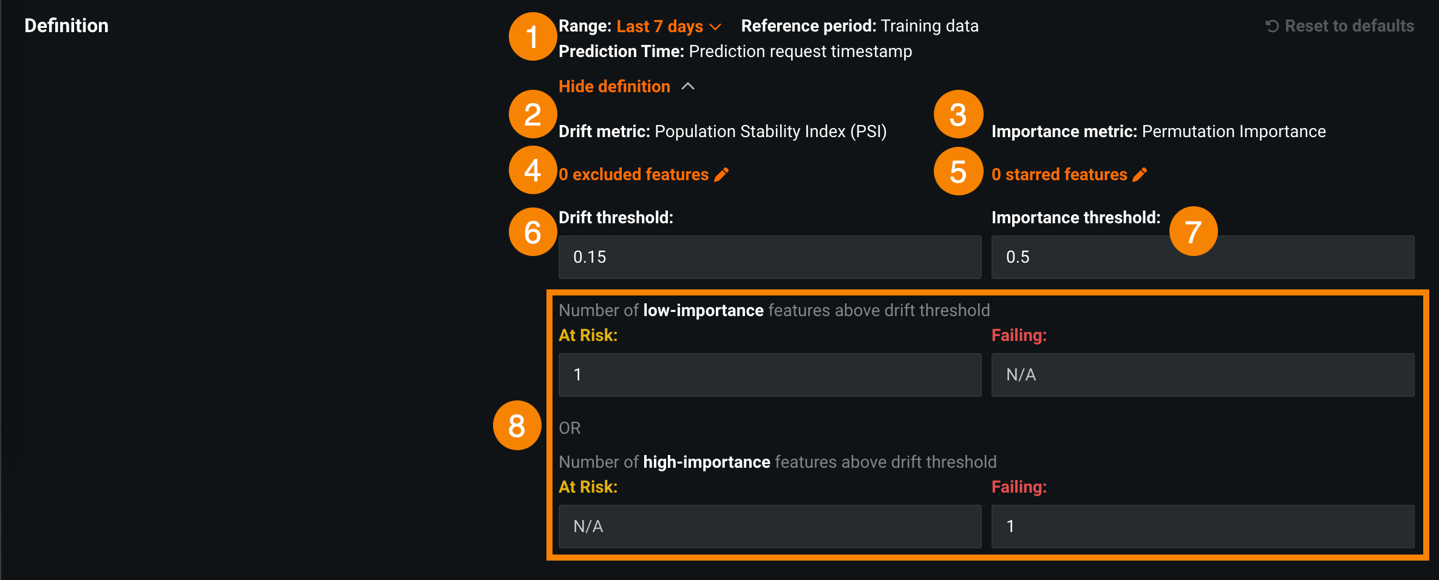Click high-importance At Risk N/A field
The image size is (1439, 580).
(x=769, y=527)
